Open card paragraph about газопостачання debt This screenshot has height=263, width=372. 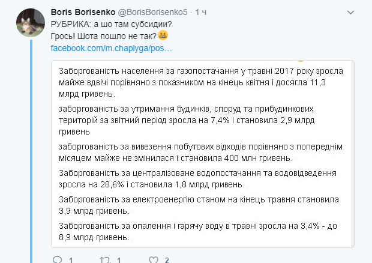[201, 82]
